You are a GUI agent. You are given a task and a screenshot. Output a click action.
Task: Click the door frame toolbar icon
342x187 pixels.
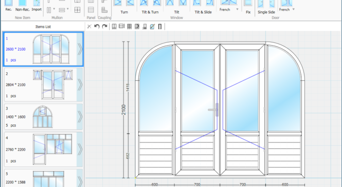(160, 27)
